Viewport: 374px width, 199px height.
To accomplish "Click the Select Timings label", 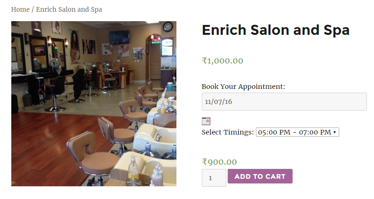I will [228, 132].
